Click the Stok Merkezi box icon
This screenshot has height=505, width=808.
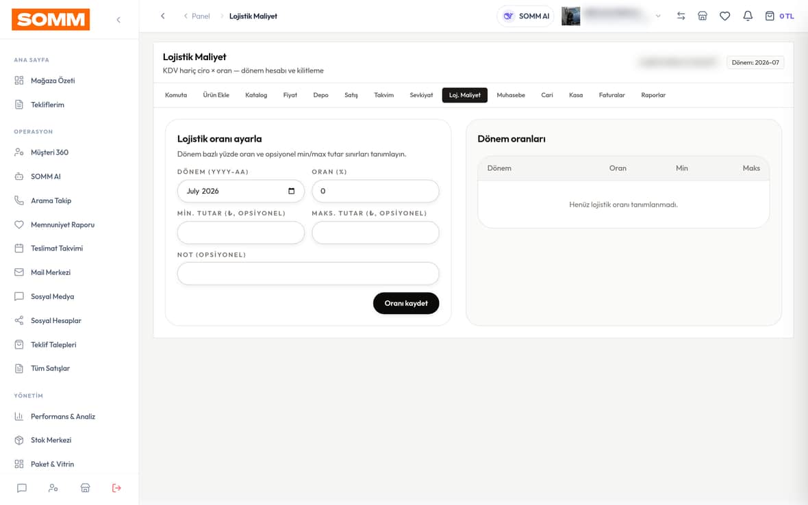pyautogui.click(x=19, y=440)
